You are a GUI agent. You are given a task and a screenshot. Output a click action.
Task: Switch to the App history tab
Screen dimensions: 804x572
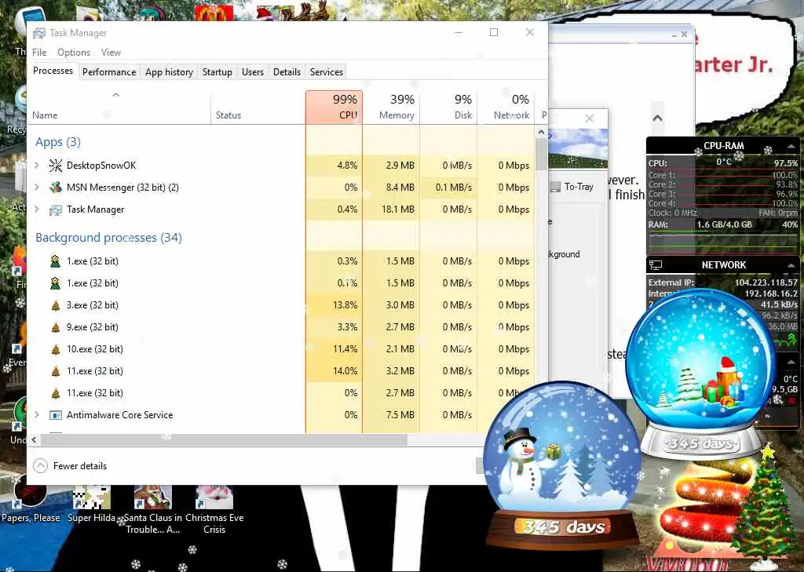(170, 72)
